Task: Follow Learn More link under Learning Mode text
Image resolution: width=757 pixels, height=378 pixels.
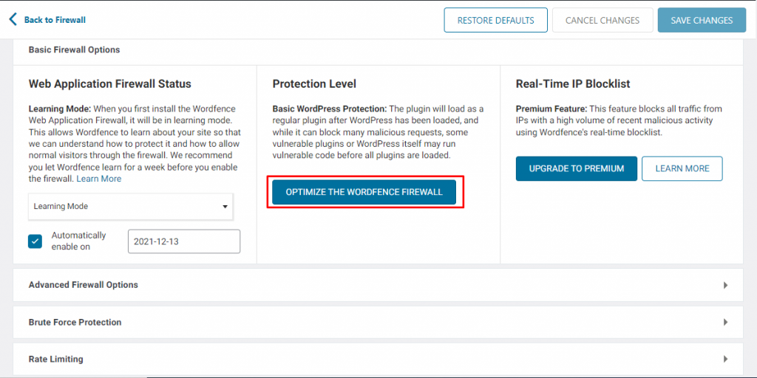Action: coord(99,179)
